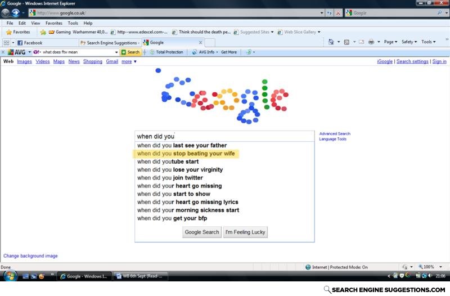450x296 pixels.
Task: Click the Favorites star button
Action: [18, 32]
